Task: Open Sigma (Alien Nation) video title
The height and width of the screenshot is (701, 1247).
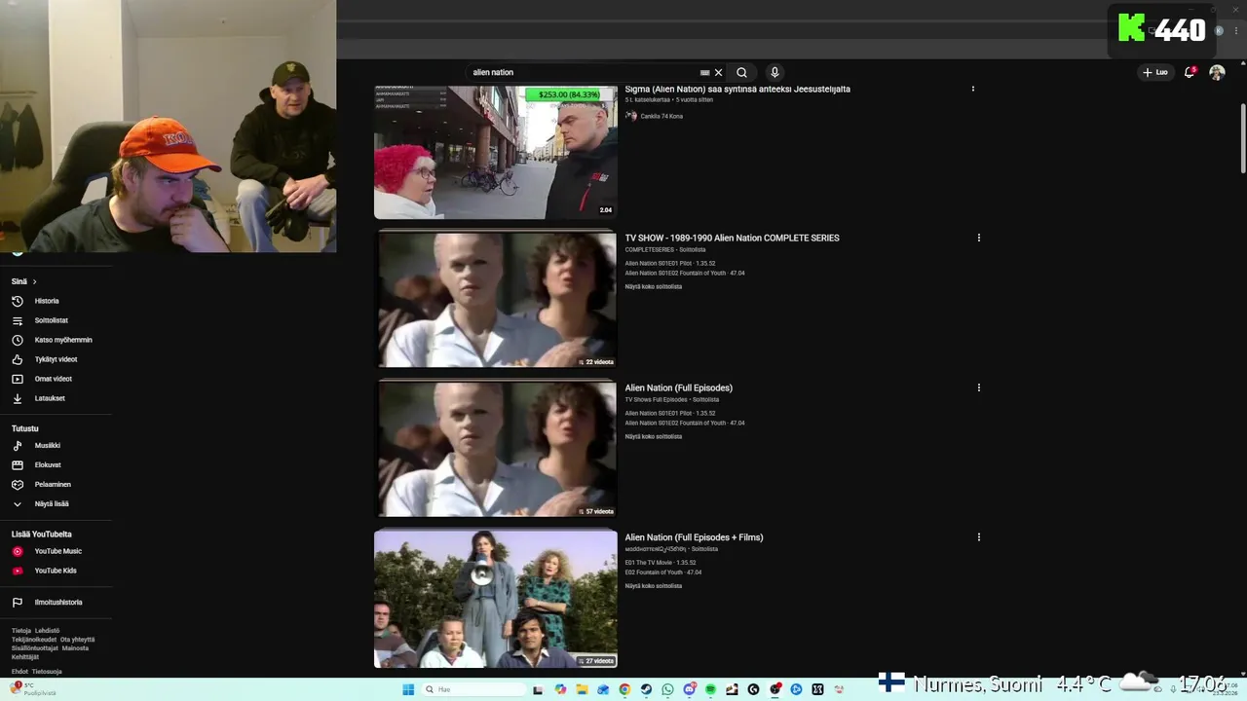Action: click(x=737, y=89)
